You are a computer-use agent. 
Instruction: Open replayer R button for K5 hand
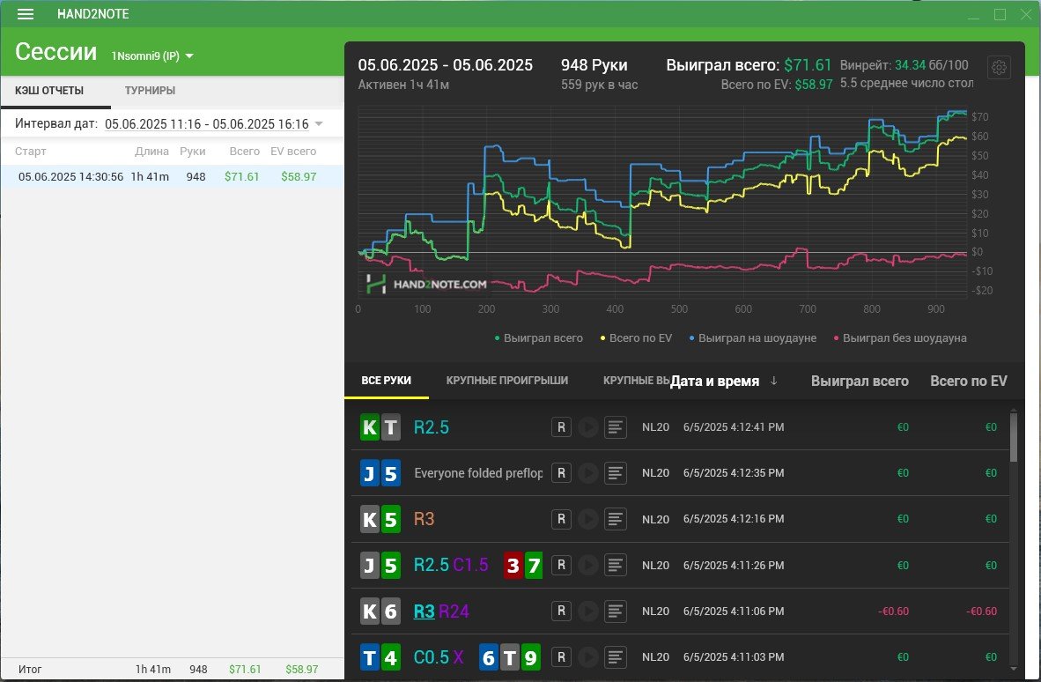tap(561, 519)
